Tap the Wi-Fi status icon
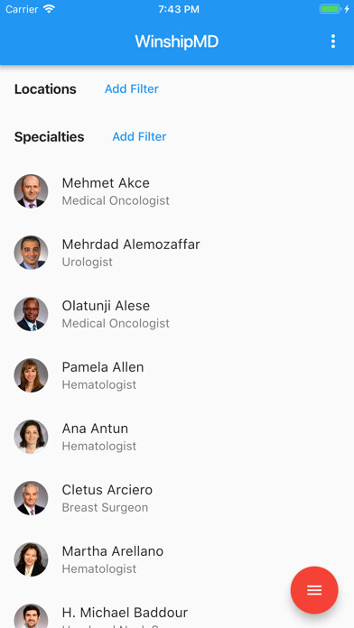Screen dimensions: 354x628 [50, 9]
